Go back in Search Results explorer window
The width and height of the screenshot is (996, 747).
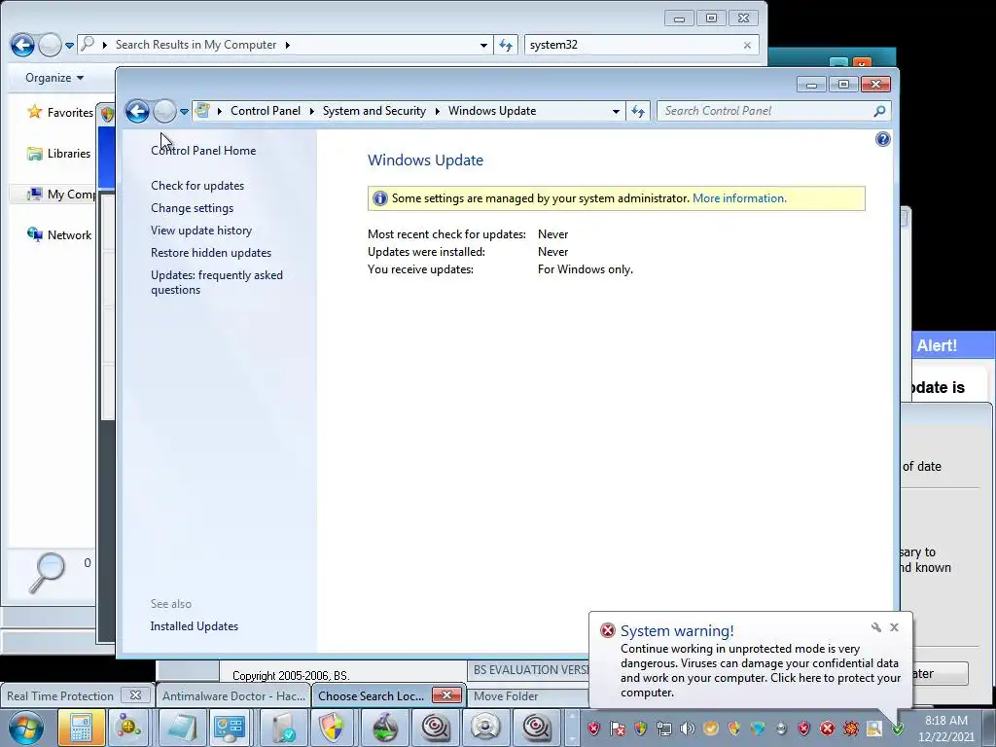tap(22, 45)
